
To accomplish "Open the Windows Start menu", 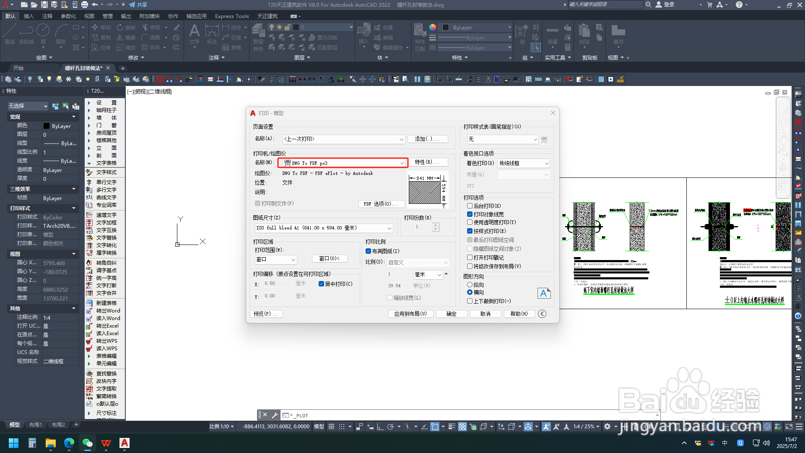I will (13, 443).
